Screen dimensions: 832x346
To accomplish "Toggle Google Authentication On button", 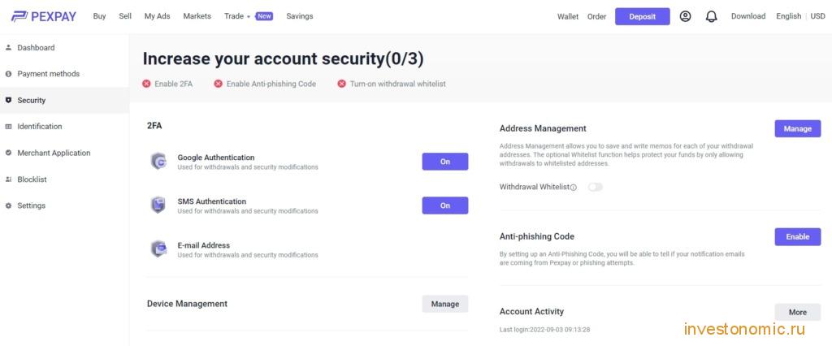I will [x=445, y=162].
